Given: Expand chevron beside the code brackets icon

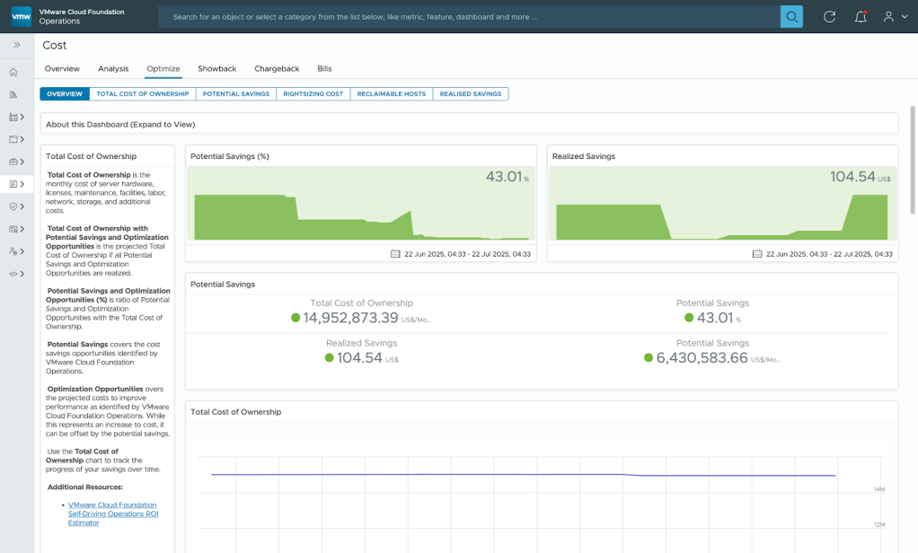Looking at the screenshot, I should [22, 273].
